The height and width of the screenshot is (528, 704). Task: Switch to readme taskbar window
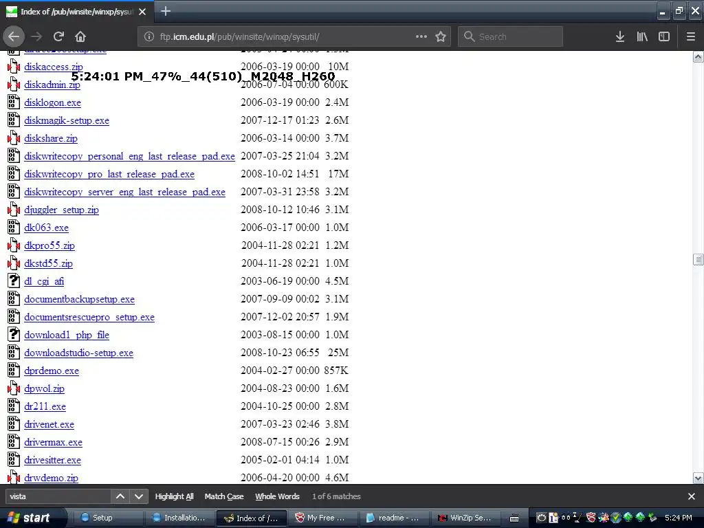point(394,518)
